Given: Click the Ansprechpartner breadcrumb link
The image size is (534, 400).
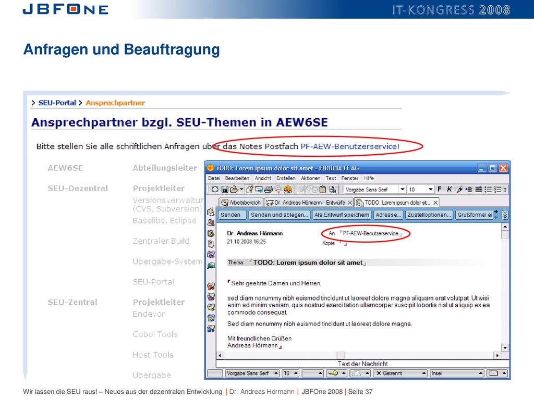Looking at the screenshot, I should (115, 103).
